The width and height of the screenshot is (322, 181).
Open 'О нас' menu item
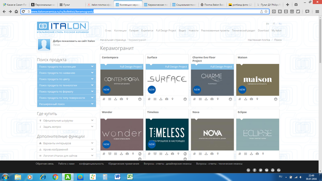click(x=108, y=31)
